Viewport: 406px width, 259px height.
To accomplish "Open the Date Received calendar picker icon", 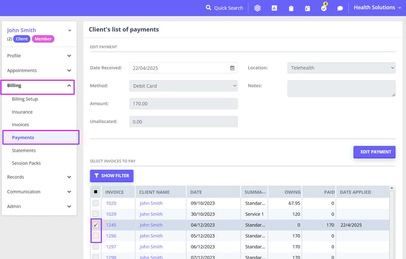I will [232, 68].
